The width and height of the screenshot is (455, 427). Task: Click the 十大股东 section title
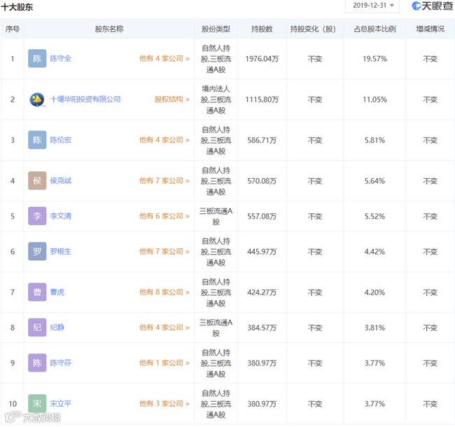click(x=17, y=7)
